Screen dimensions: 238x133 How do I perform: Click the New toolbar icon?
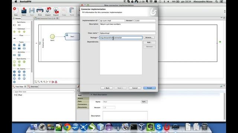pyautogui.click(x=16, y=11)
